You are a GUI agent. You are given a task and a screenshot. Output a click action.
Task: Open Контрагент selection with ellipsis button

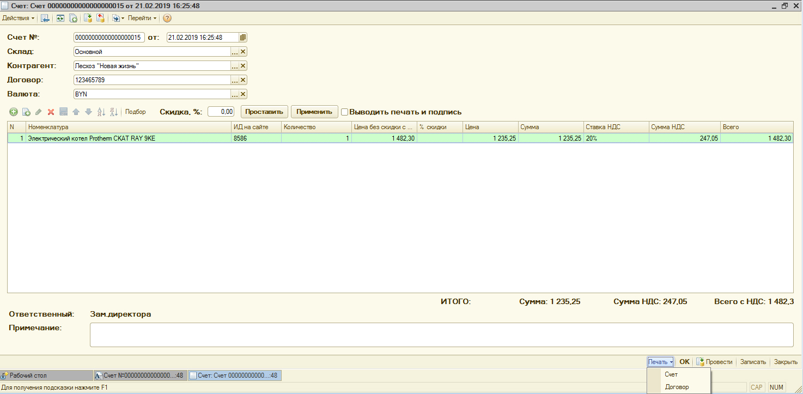235,66
